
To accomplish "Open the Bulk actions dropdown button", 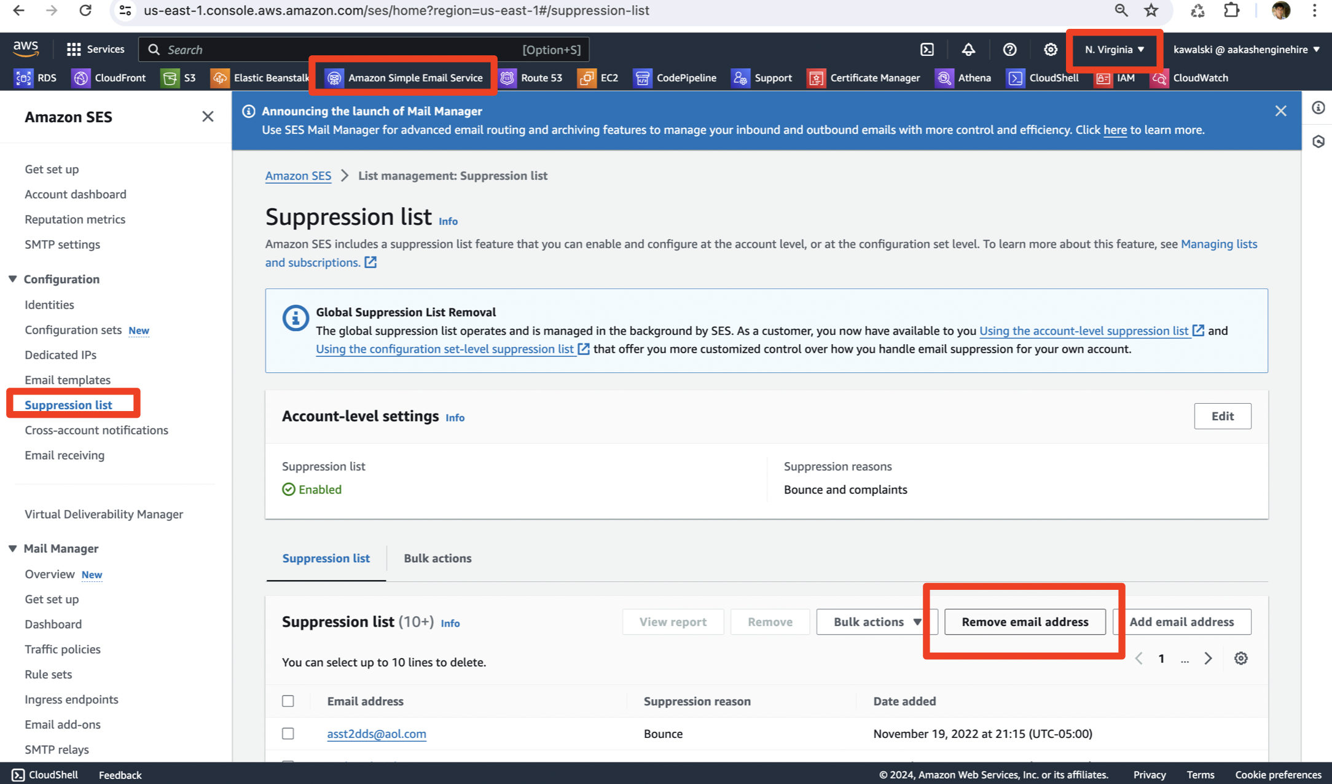I will tap(877, 622).
